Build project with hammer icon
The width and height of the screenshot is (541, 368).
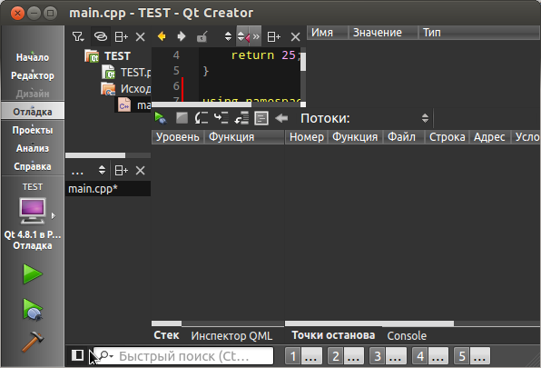pos(33,342)
